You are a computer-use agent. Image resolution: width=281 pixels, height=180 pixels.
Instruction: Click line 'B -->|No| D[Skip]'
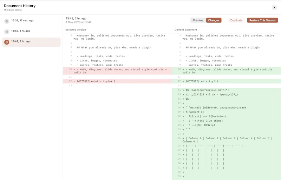click(226, 125)
